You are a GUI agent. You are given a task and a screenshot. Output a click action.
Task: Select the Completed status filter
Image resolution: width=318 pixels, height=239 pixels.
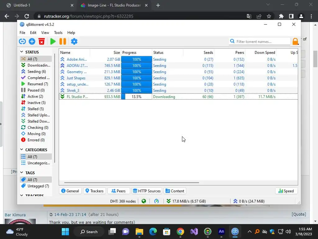(36, 78)
